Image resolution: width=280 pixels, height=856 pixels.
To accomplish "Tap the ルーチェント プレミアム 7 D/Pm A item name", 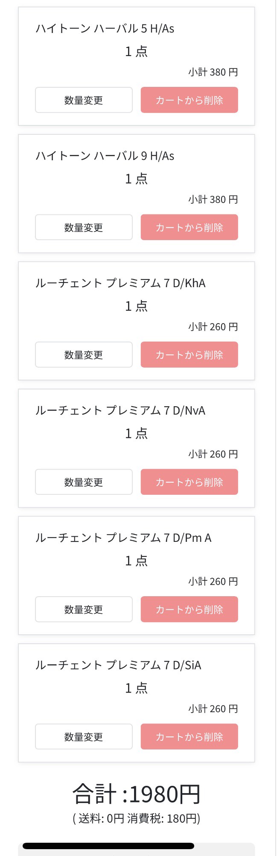I will click(x=123, y=538).
